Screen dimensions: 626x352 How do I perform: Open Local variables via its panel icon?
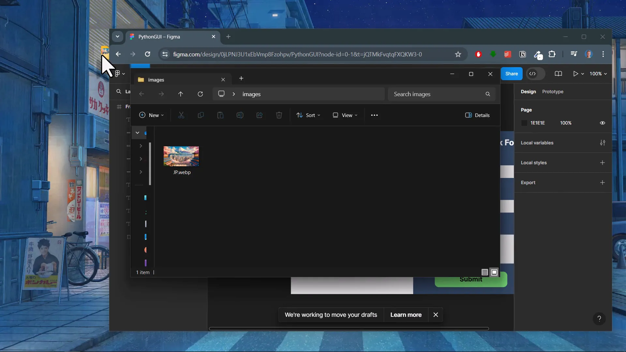click(x=602, y=143)
